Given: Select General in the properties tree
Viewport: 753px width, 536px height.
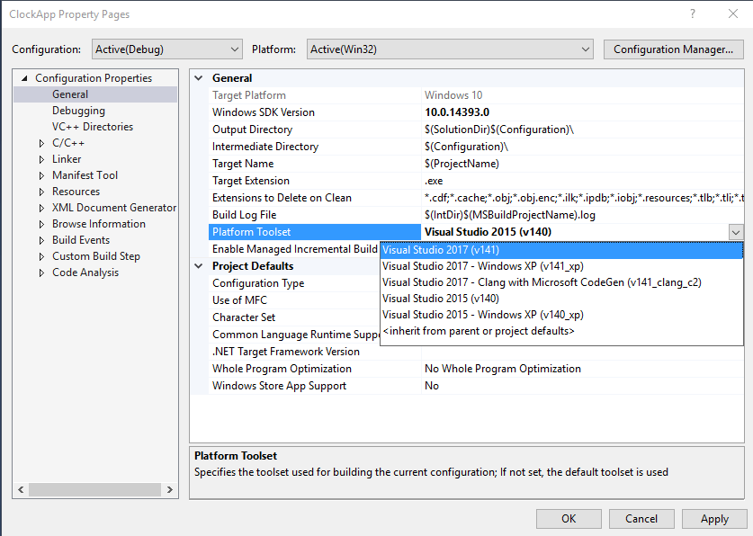Looking at the screenshot, I should pos(70,94).
